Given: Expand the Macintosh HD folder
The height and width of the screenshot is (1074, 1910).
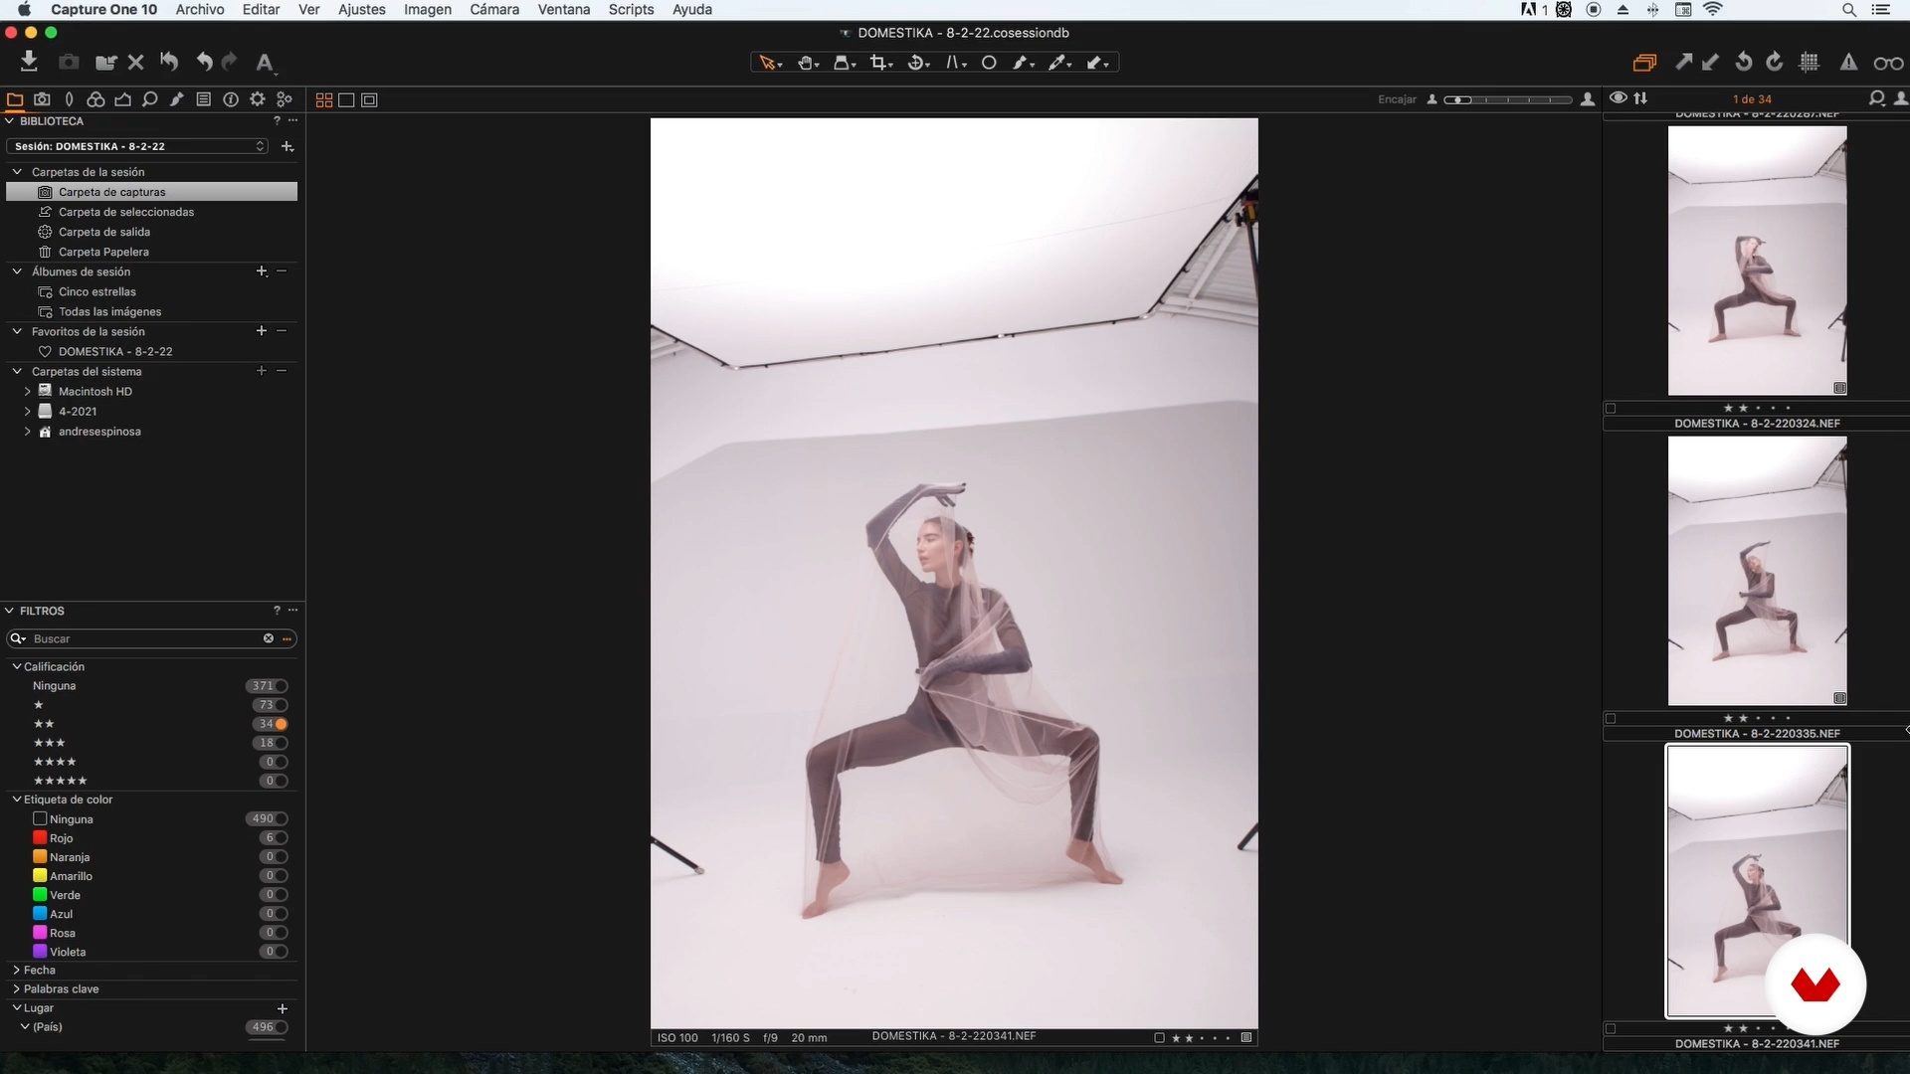Looking at the screenshot, I should (28, 392).
